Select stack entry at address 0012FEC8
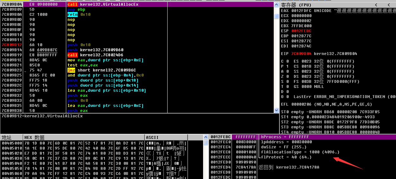The width and height of the screenshot is (396, 179). click(220, 152)
